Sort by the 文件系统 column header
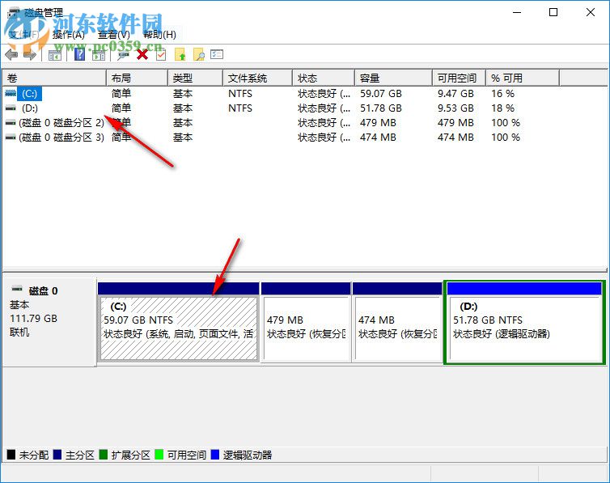Screen dimensions: 610x483 (x=257, y=78)
